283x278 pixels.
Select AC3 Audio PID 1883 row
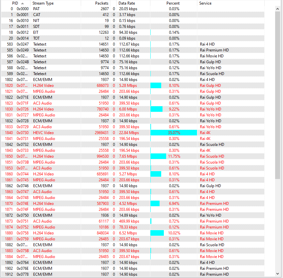(133, 251)
